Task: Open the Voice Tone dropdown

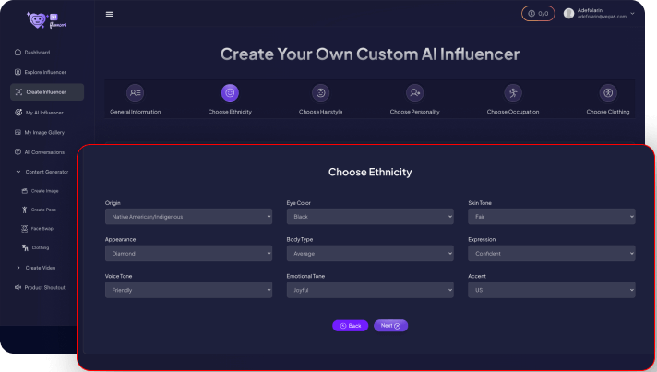Action: (x=188, y=290)
